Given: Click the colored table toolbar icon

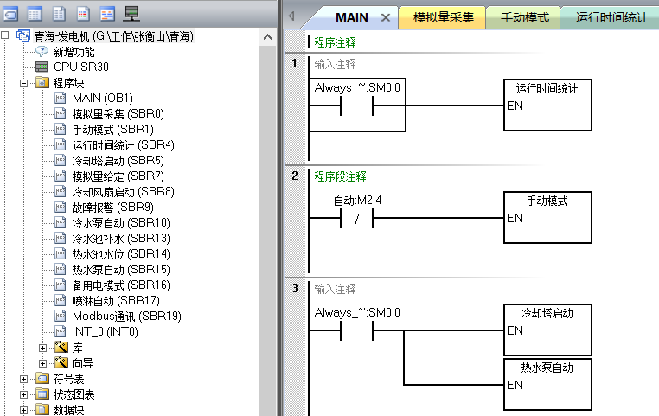Looking at the screenshot, I should point(83,15).
